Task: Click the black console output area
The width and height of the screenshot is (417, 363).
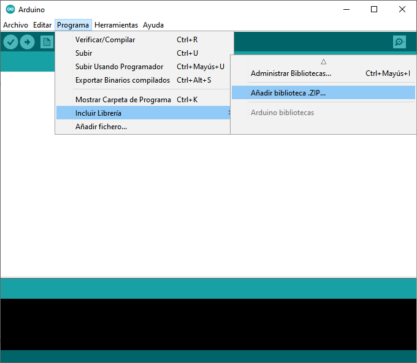Action: click(208, 324)
